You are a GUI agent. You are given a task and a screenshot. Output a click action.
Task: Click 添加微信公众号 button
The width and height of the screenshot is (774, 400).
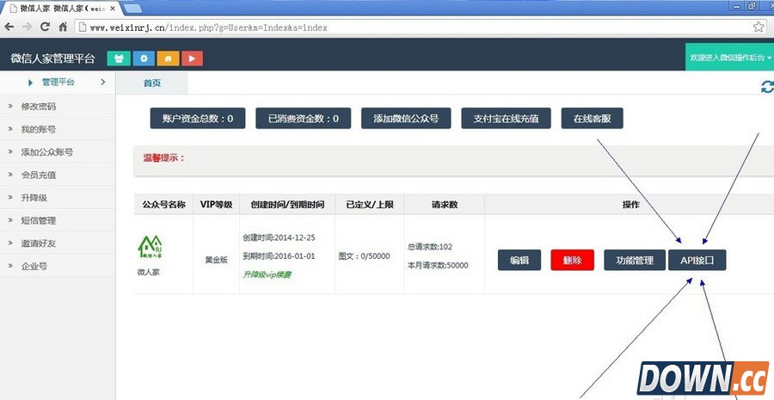click(406, 119)
